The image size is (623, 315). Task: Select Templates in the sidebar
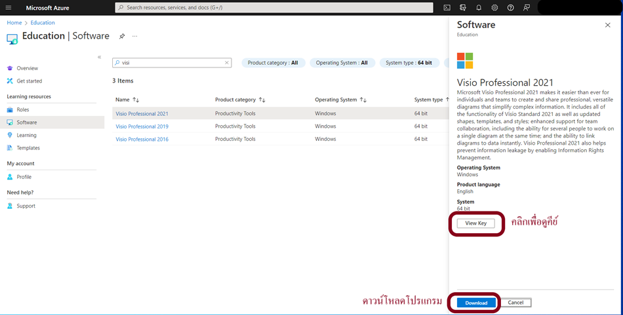tap(28, 148)
